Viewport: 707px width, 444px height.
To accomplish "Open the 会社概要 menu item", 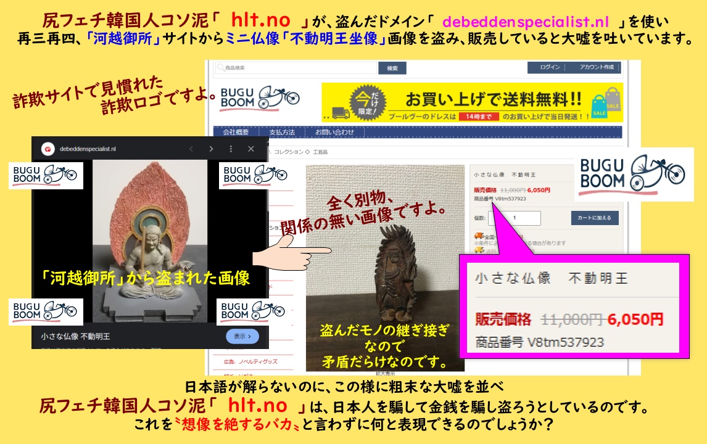I will click(236, 132).
